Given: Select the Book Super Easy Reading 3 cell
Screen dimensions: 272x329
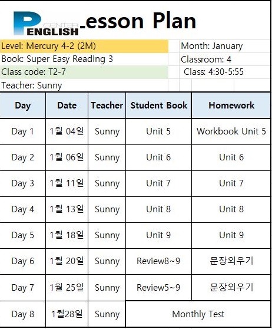Looking at the screenshot, I should (x=84, y=59).
